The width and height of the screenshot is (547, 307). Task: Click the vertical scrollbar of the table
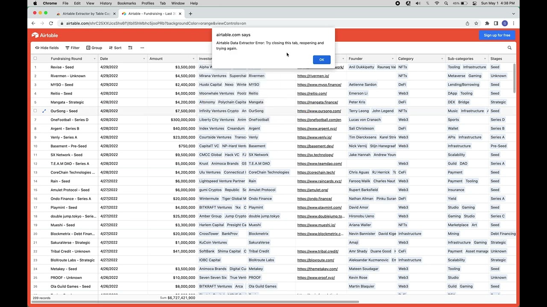[514, 79]
